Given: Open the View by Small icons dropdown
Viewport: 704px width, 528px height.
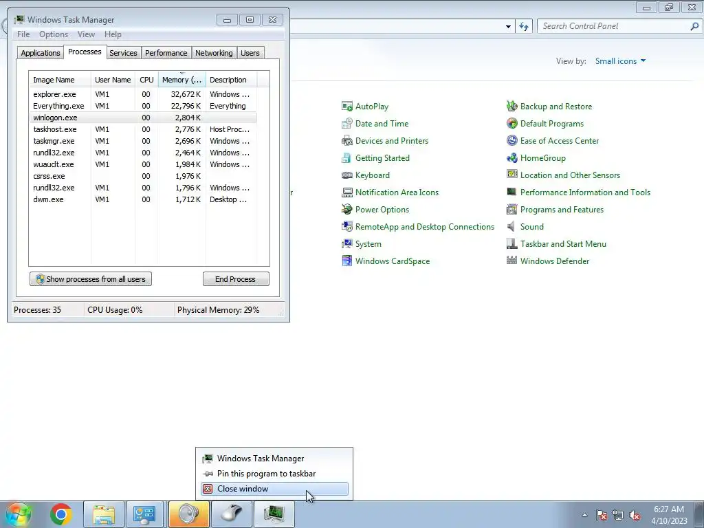Looking at the screenshot, I should tap(621, 61).
